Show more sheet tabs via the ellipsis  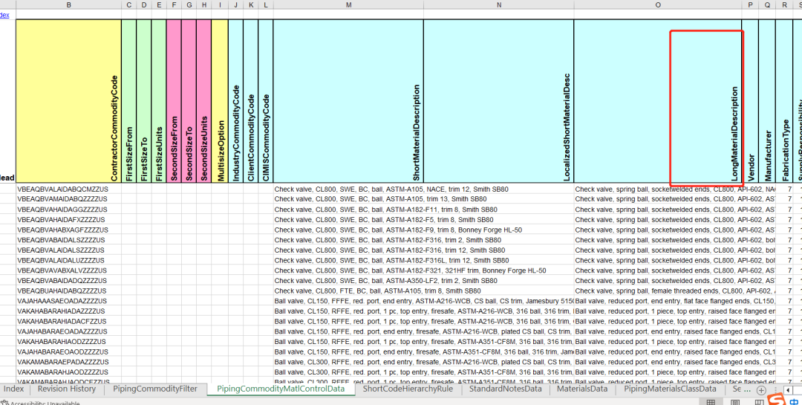[747, 390]
